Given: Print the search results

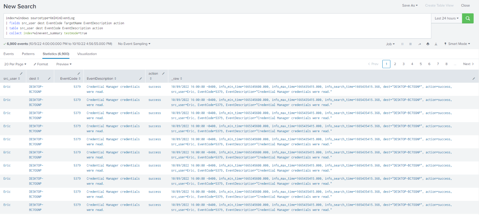Looking at the screenshot, I should (x=428, y=44).
